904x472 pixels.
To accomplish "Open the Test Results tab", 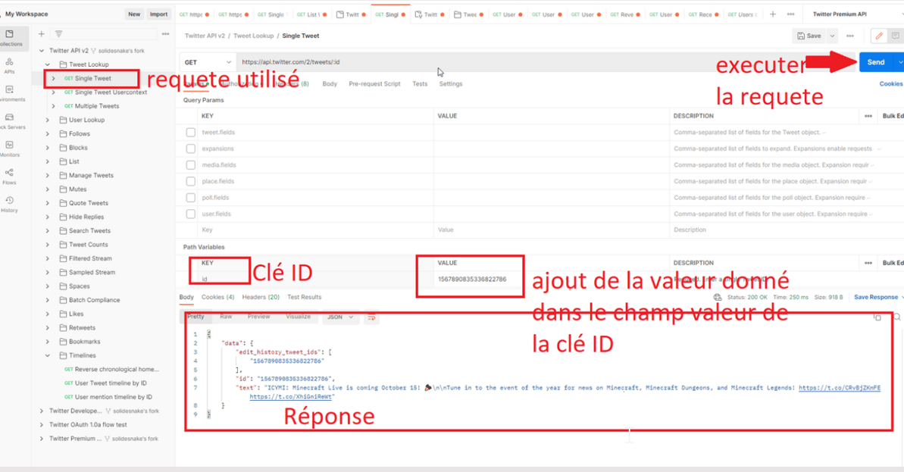I will coord(305,298).
